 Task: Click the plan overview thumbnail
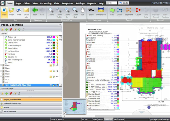(x=74, y=107)
